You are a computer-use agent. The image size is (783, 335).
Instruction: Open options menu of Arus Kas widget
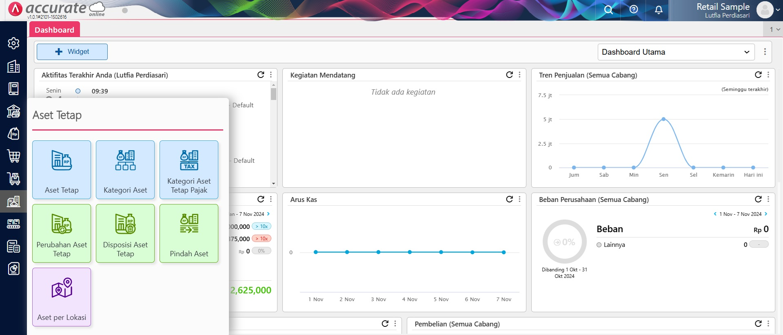pyautogui.click(x=519, y=199)
